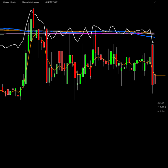This screenshot has width=168, height=168.
Task: Click the 'Weekly Charts' title text
Action: [9, 2]
